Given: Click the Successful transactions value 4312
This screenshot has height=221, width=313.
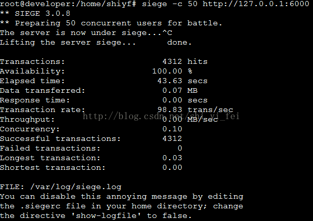Looking at the screenshot, I should [x=172, y=138].
